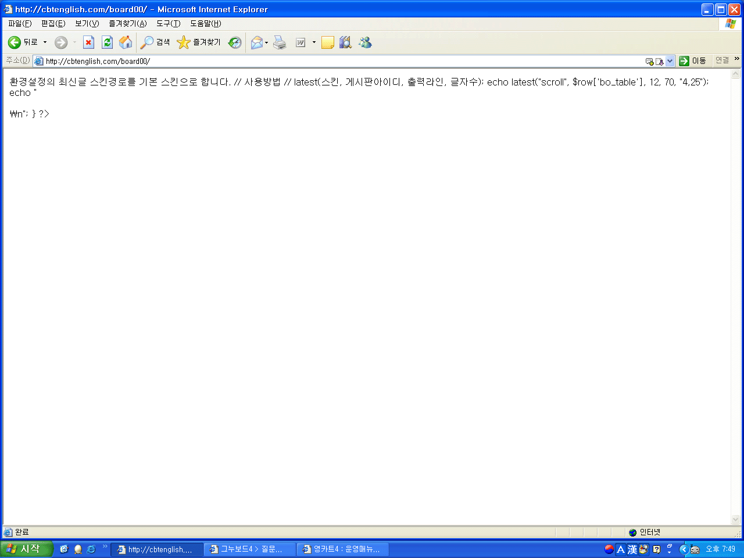The width and height of the screenshot is (744, 558).
Task: Click the second quick launch icon
Action: [78, 549]
